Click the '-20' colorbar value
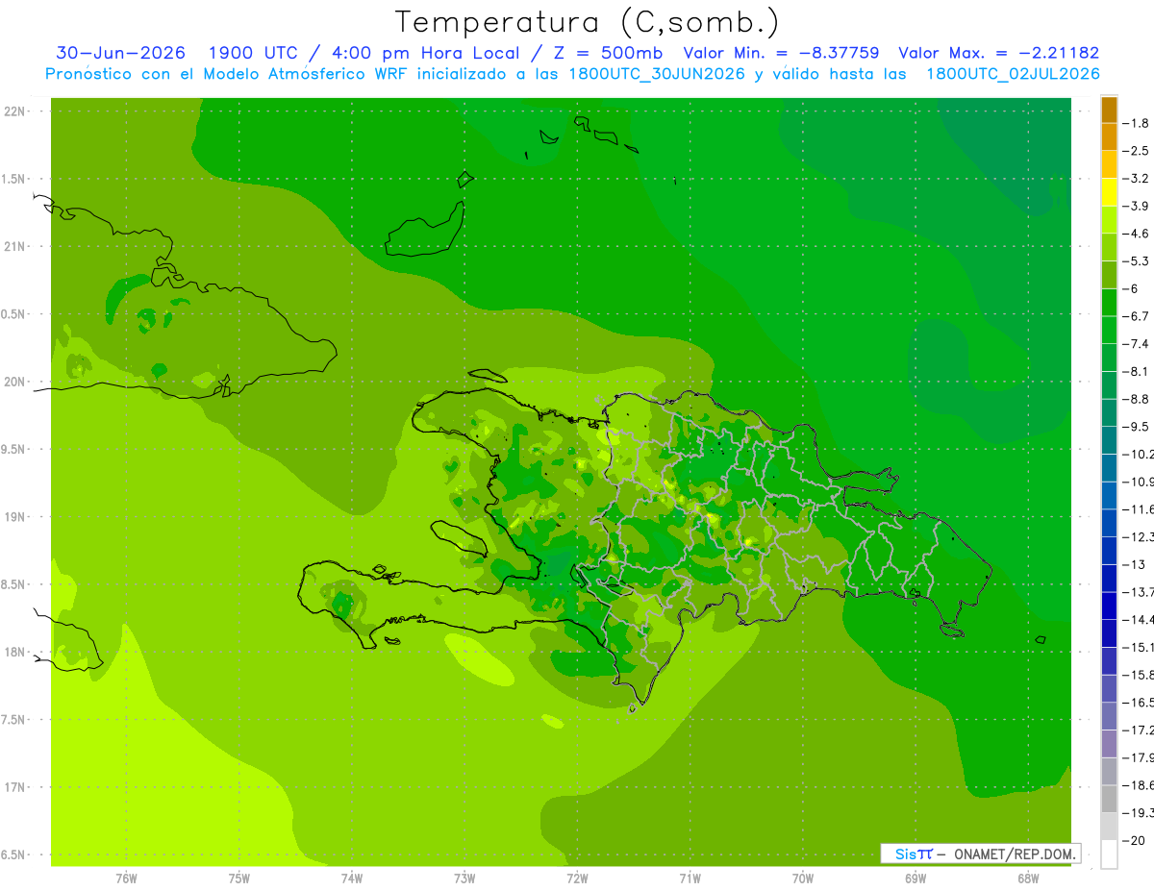 click(1134, 840)
